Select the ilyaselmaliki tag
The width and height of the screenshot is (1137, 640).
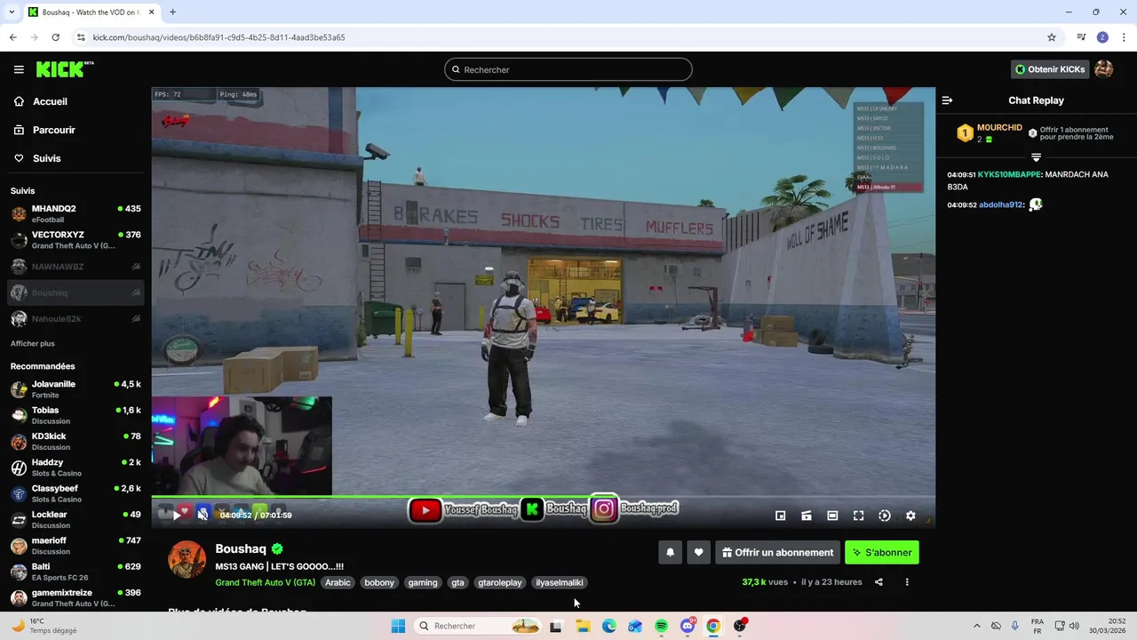560,583
